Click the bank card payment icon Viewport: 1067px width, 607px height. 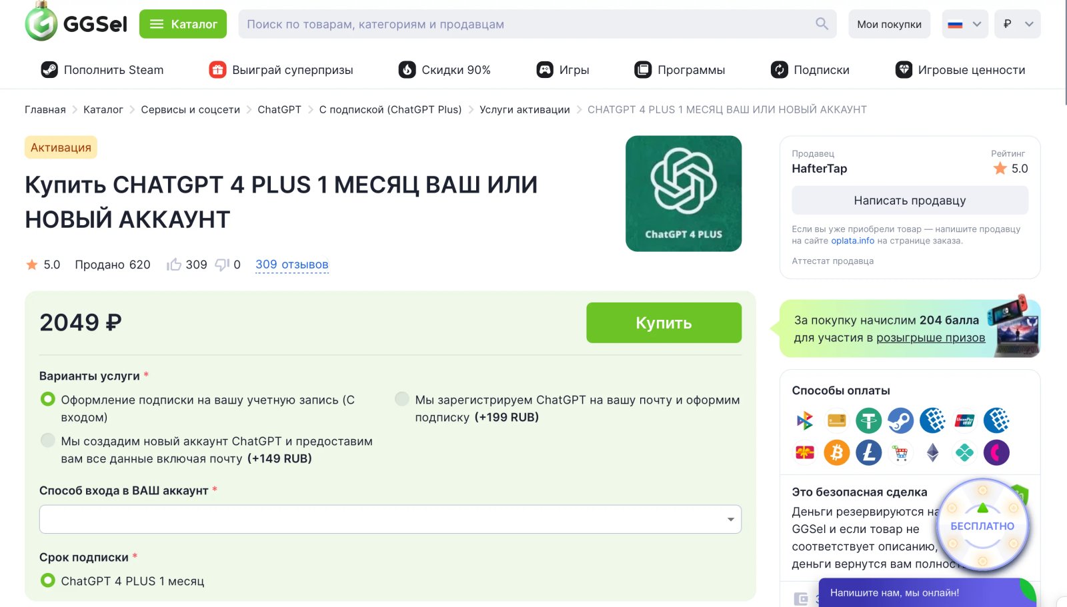[836, 420]
